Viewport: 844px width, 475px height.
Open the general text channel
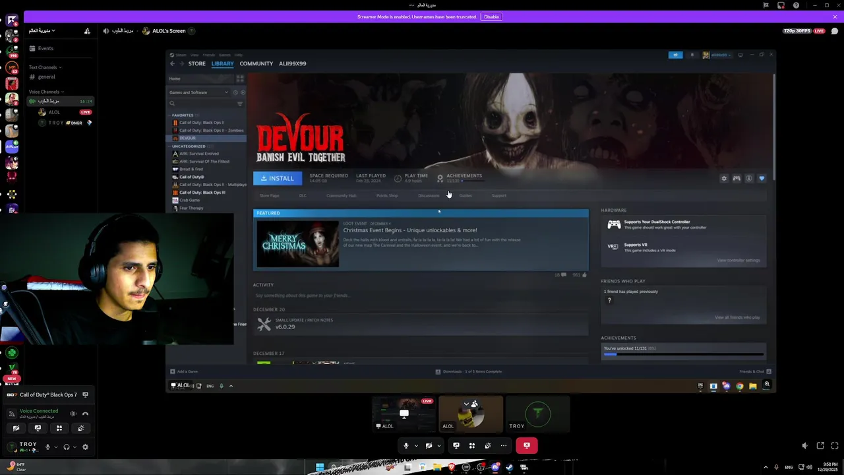[x=59, y=77]
